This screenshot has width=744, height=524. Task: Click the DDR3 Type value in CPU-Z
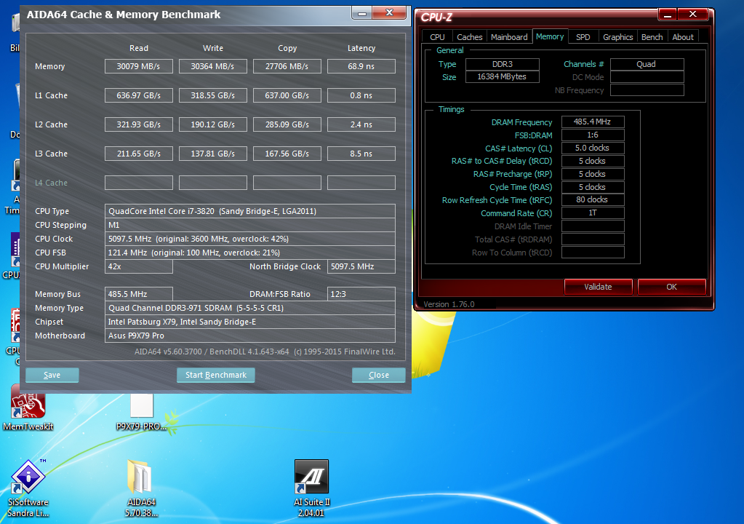(503, 64)
